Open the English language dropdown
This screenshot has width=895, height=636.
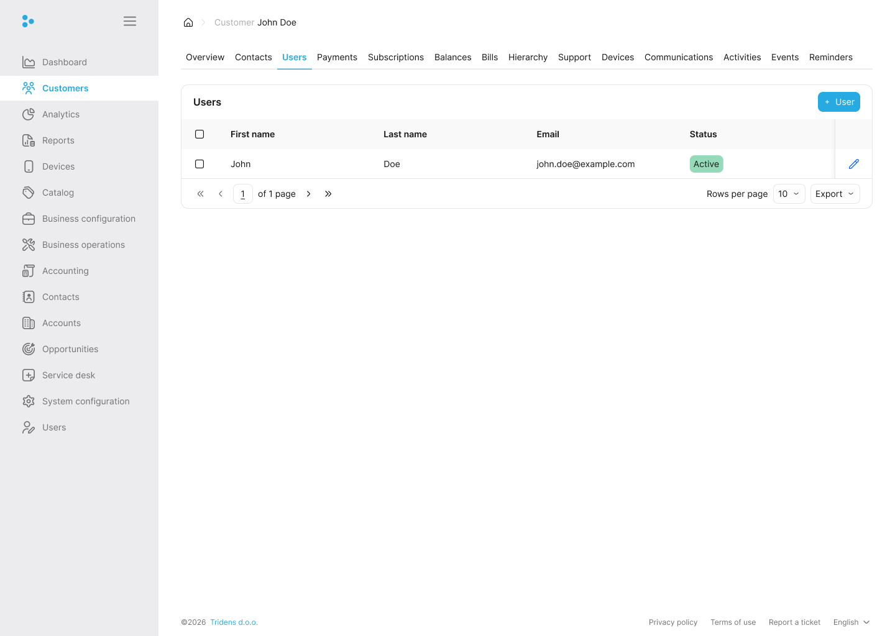pos(851,622)
